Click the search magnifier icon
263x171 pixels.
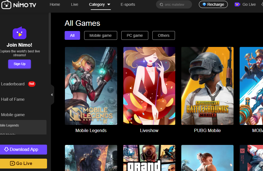(161, 4)
